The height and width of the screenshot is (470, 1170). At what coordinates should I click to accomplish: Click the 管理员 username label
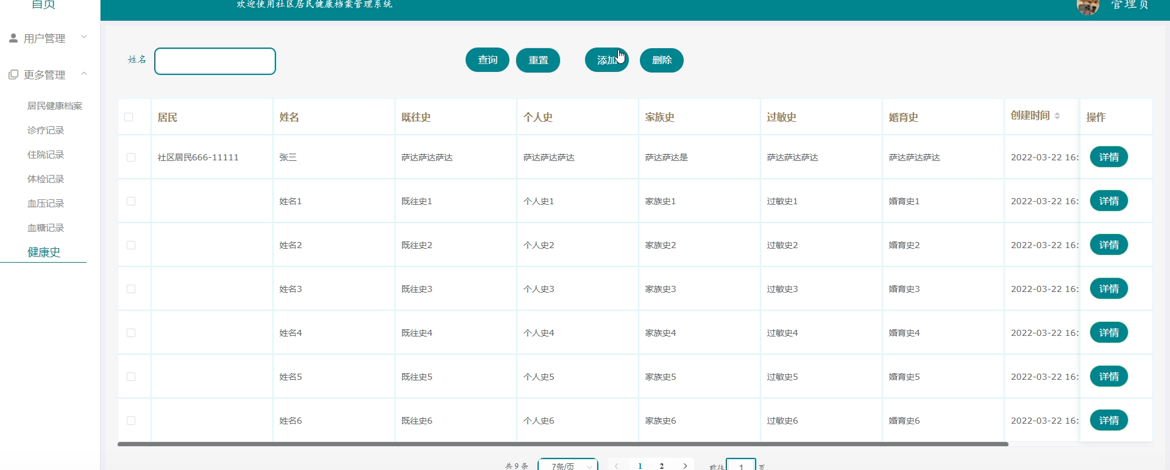click(1130, 5)
